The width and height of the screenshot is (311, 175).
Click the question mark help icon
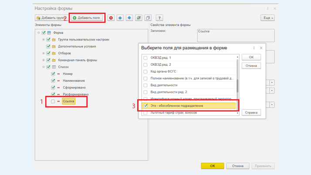159,18
